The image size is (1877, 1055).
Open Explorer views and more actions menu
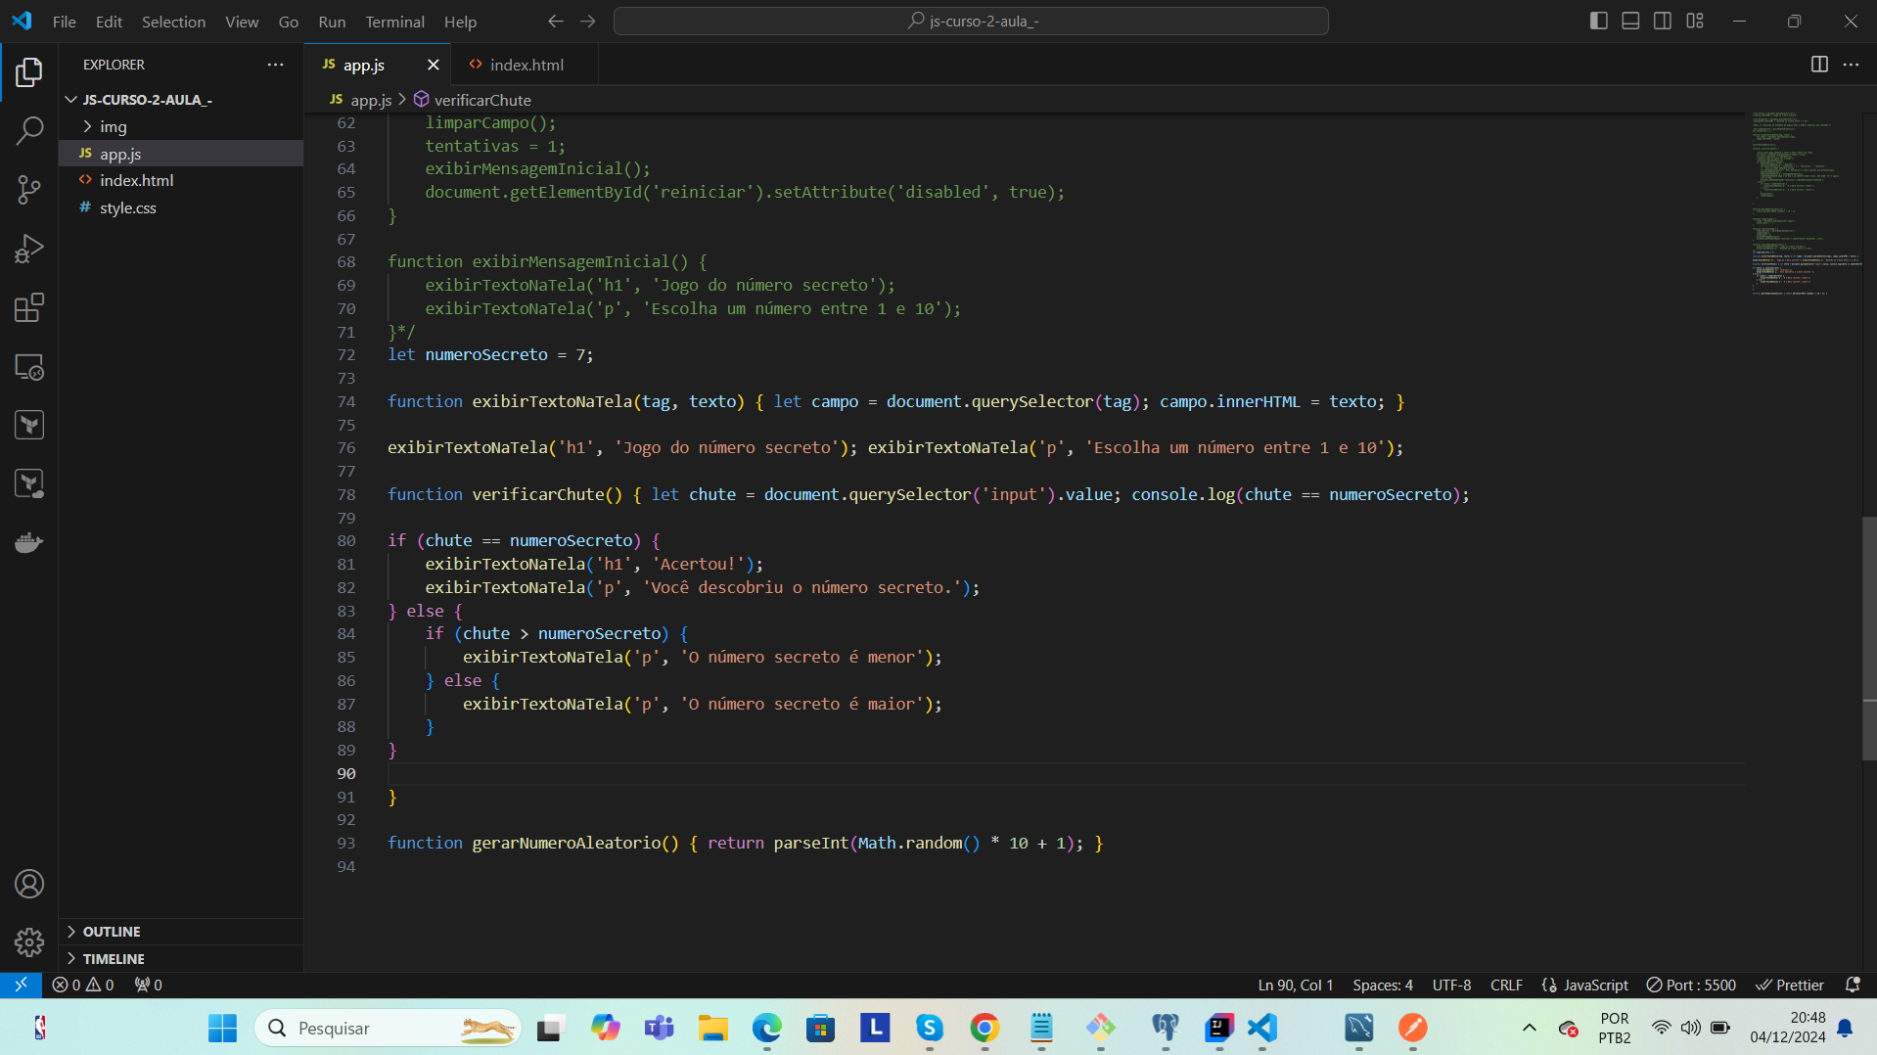[x=275, y=65]
